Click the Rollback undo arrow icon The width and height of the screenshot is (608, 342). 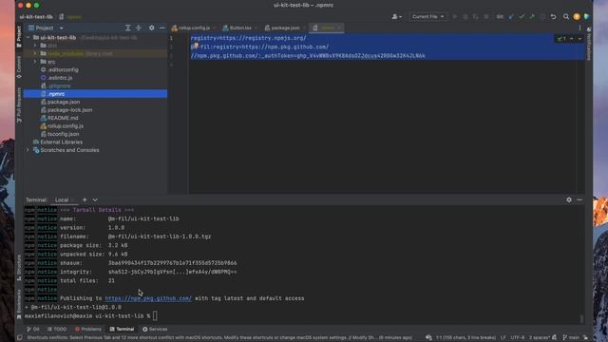553,17
